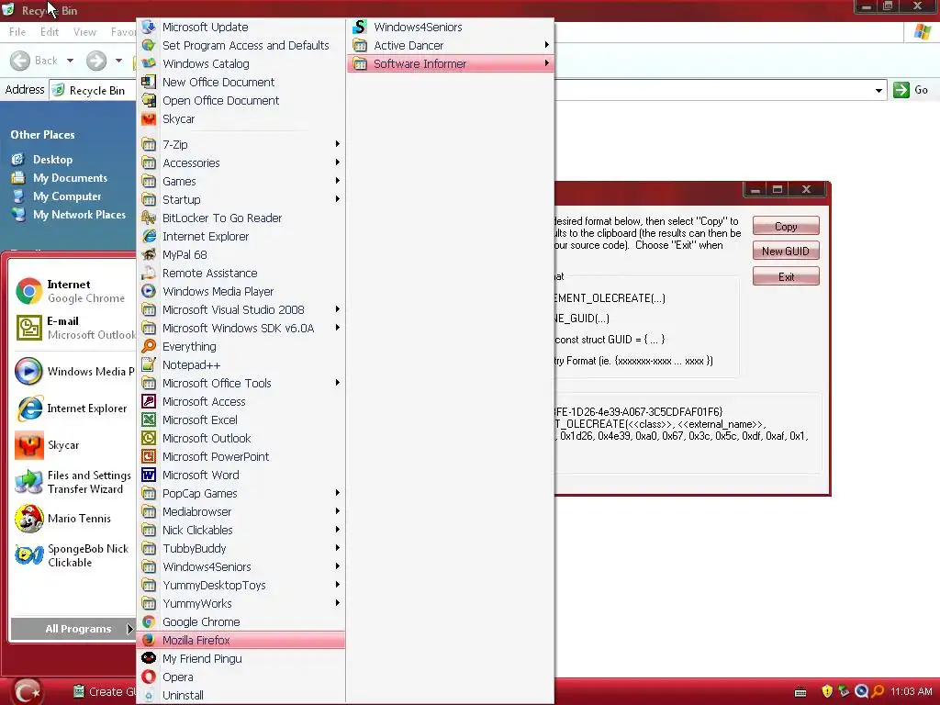Click the taskbar clock showing 11:03 AM
Screen dimensions: 940x705
tap(911, 691)
